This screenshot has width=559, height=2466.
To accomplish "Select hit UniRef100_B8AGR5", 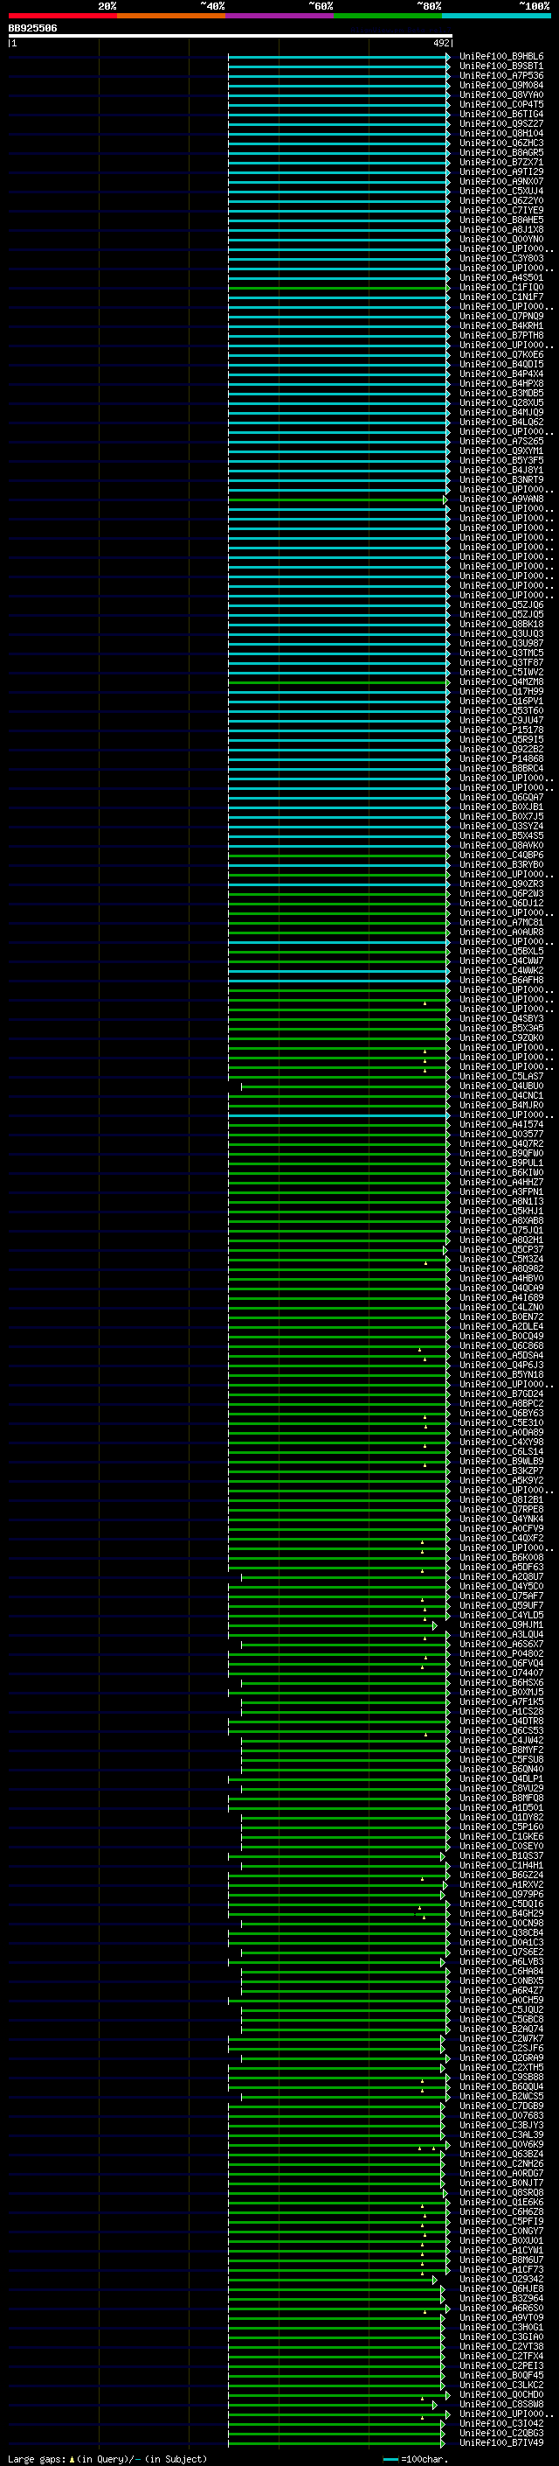I will (500, 152).
